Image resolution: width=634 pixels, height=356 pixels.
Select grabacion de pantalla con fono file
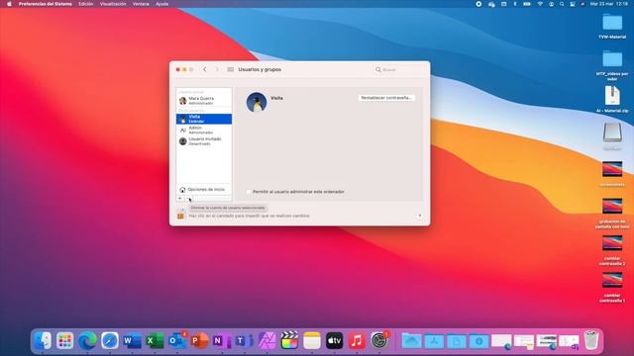(x=612, y=214)
